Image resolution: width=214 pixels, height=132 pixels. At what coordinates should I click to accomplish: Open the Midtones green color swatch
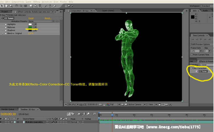pyautogui.click(x=30, y=27)
